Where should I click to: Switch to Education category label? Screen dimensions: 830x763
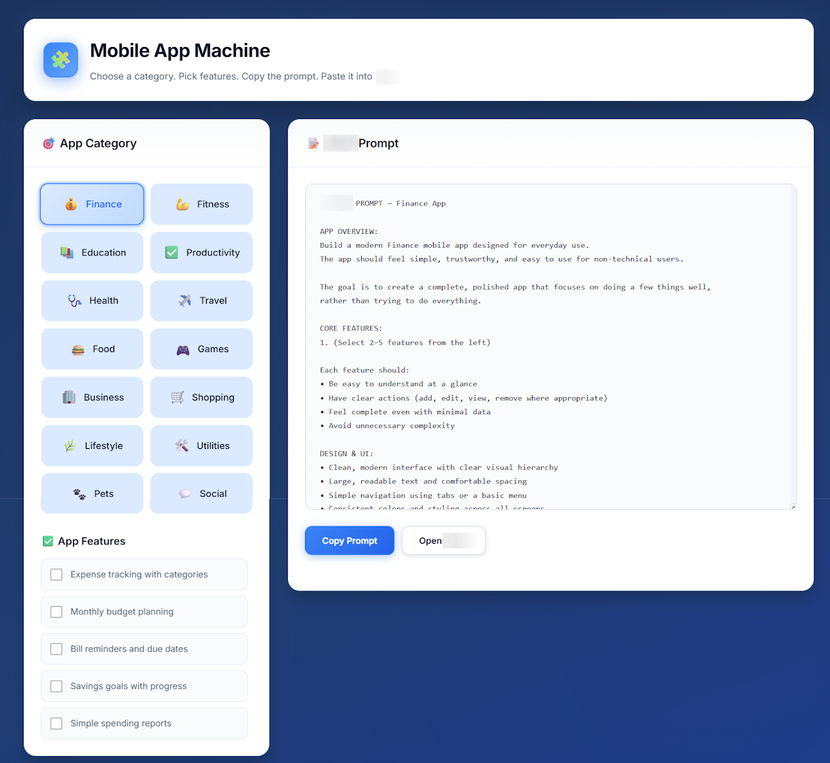pos(104,252)
